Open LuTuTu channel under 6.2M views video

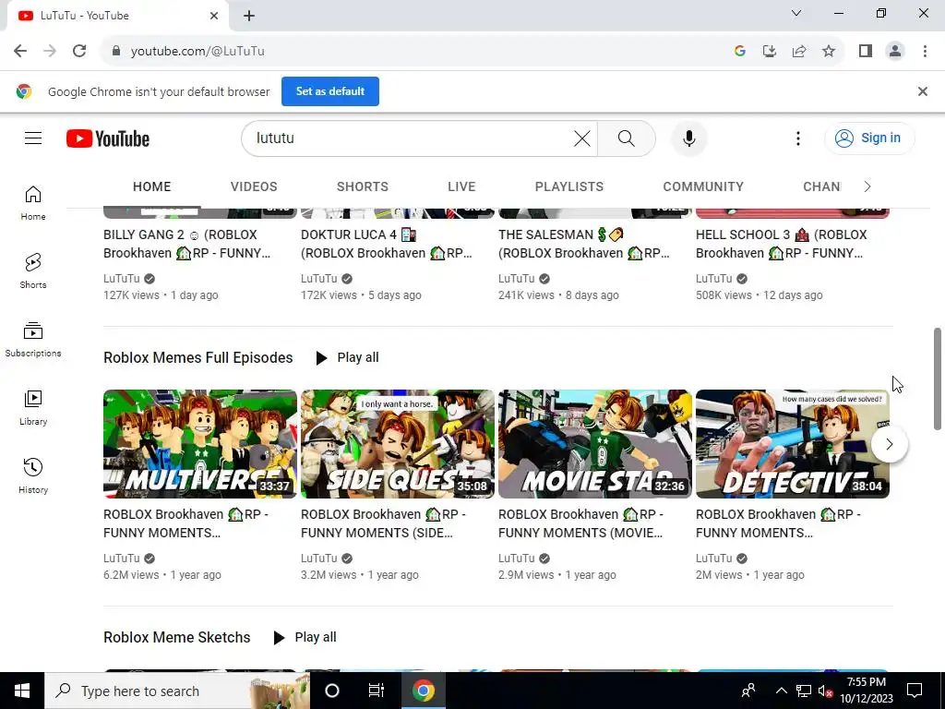121,559
